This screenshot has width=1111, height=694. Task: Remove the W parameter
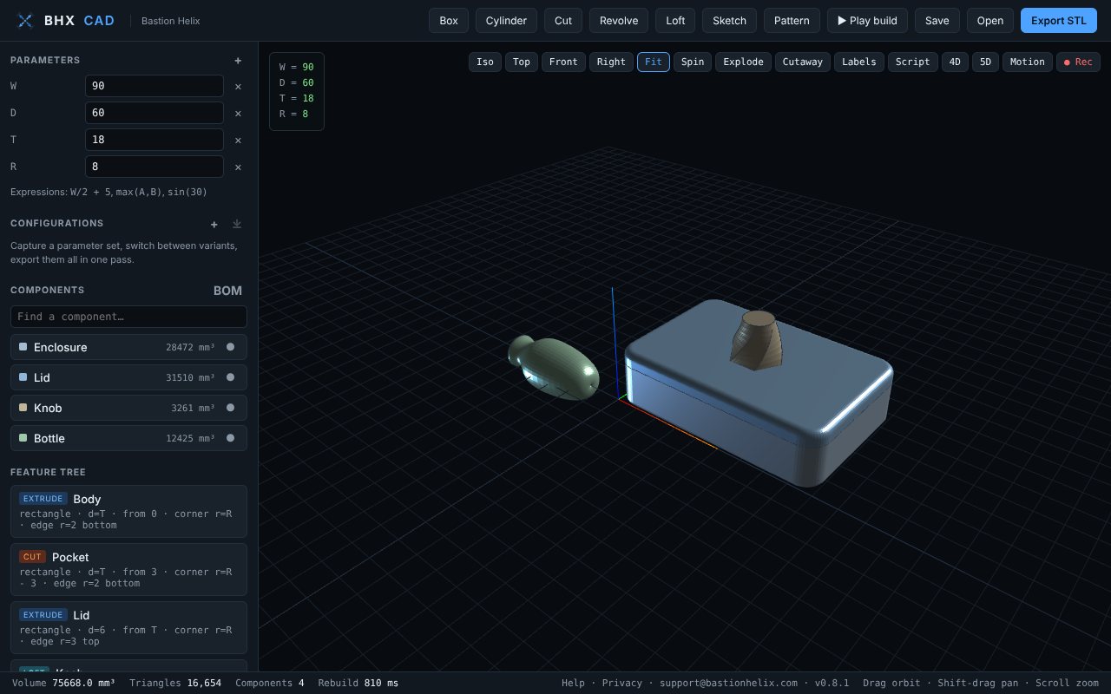238,86
